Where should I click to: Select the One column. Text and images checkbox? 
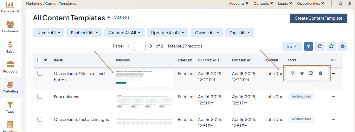click(40, 119)
